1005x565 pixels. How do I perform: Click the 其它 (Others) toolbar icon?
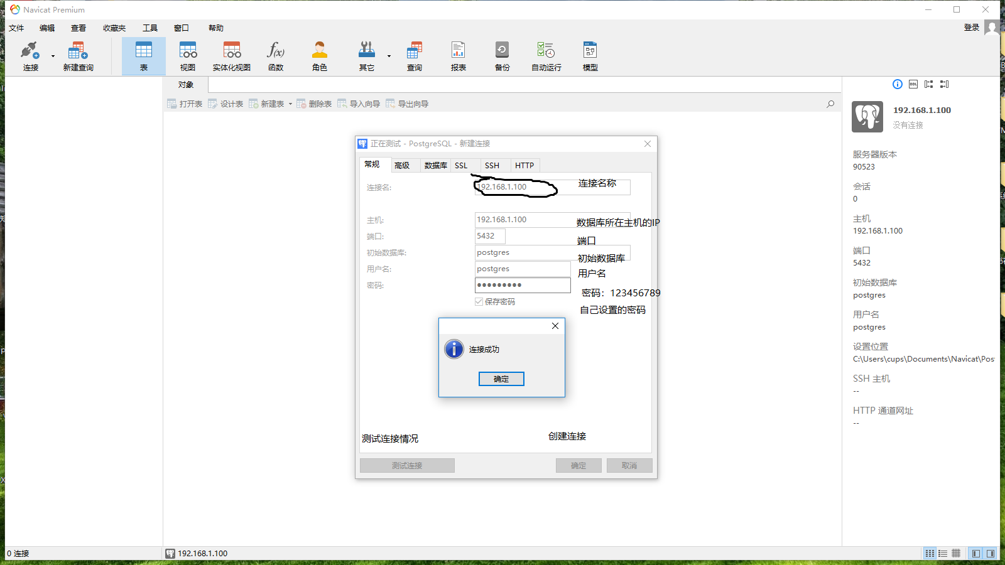367,56
